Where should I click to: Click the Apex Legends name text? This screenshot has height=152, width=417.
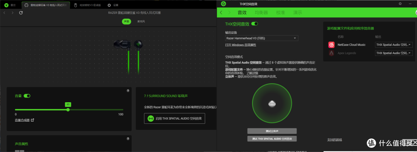pyautogui.click(x=347, y=53)
